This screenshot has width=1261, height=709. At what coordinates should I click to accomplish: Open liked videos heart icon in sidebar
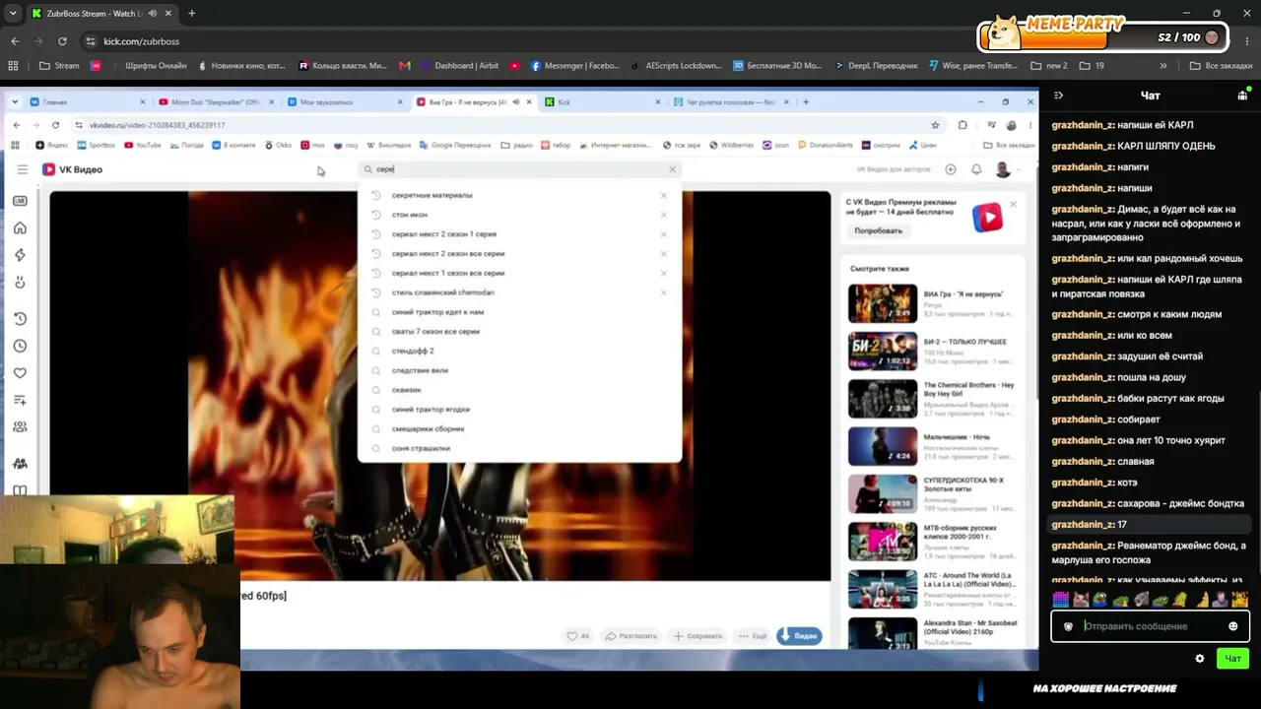click(x=20, y=373)
